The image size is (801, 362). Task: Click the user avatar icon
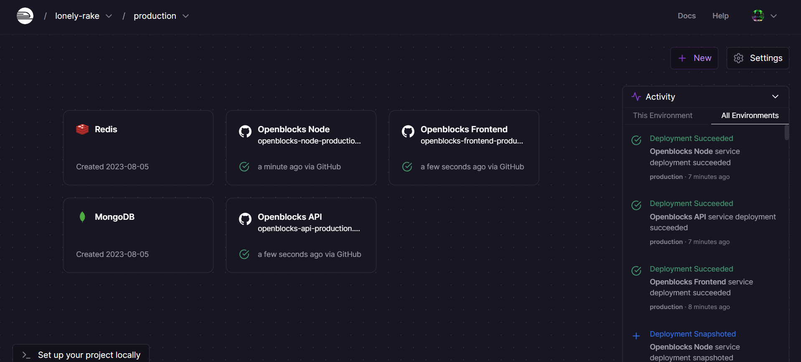click(758, 16)
